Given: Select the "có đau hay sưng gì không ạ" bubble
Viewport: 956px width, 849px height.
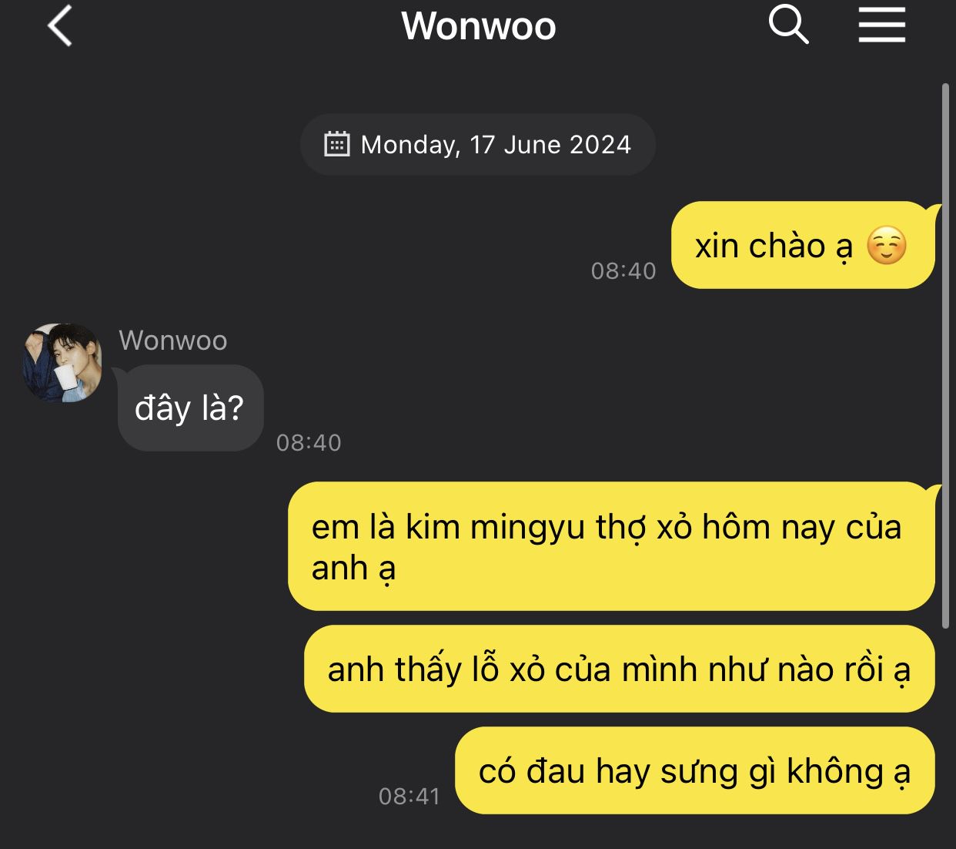Looking at the screenshot, I should [x=694, y=770].
